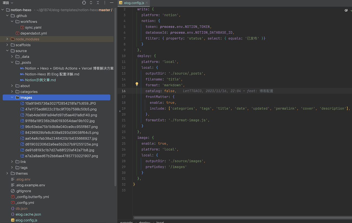
Task: Close the elog.config.js editor tab
Action: coord(147,3)
